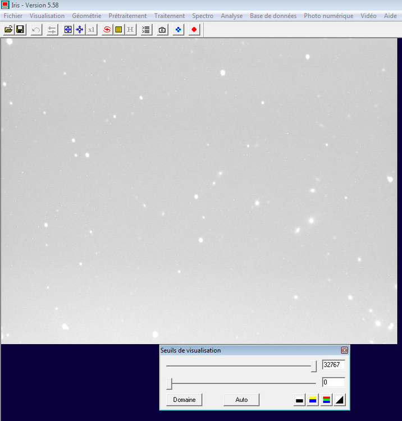Open the Aide menu
The height and width of the screenshot is (421, 402).
point(390,16)
